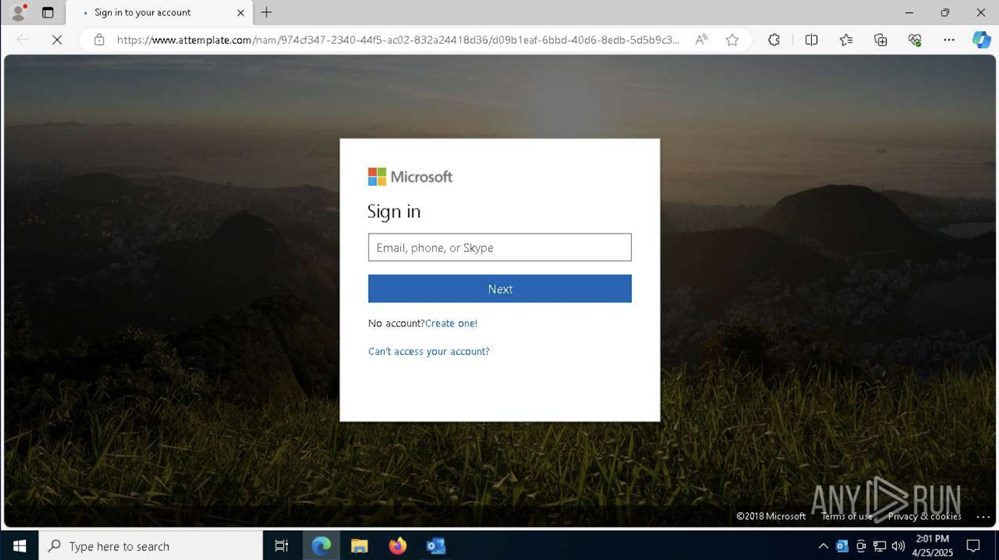Focus the address bar URL
This screenshot has height=560, width=999.
(x=398, y=40)
